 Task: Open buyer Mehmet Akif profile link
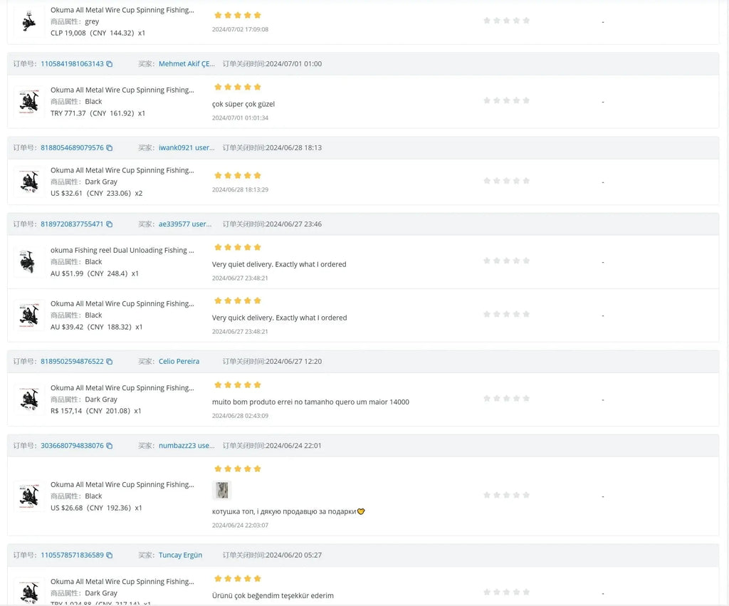pyautogui.click(x=186, y=64)
